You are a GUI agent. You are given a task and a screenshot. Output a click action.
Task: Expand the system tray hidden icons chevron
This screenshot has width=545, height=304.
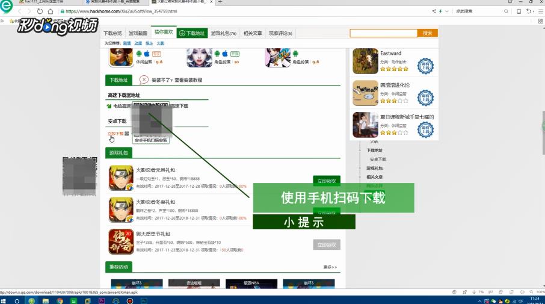coord(479,301)
